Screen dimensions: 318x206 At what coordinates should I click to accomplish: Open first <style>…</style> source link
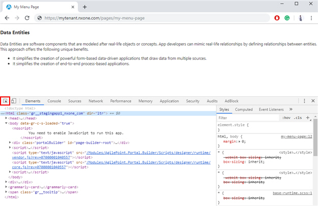pyautogui.click(x=296, y=152)
